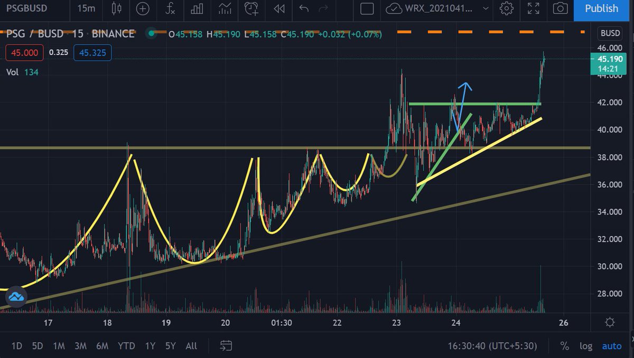634x358 pixels.
Task: Click the Vol 134 indicator legend
Action: tap(22, 72)
